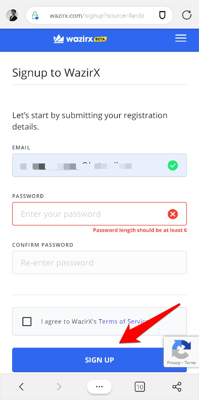199x400 pixels.
Task: Tap the profile avatar in browser toolbar
Action: (x=12, y=15)
